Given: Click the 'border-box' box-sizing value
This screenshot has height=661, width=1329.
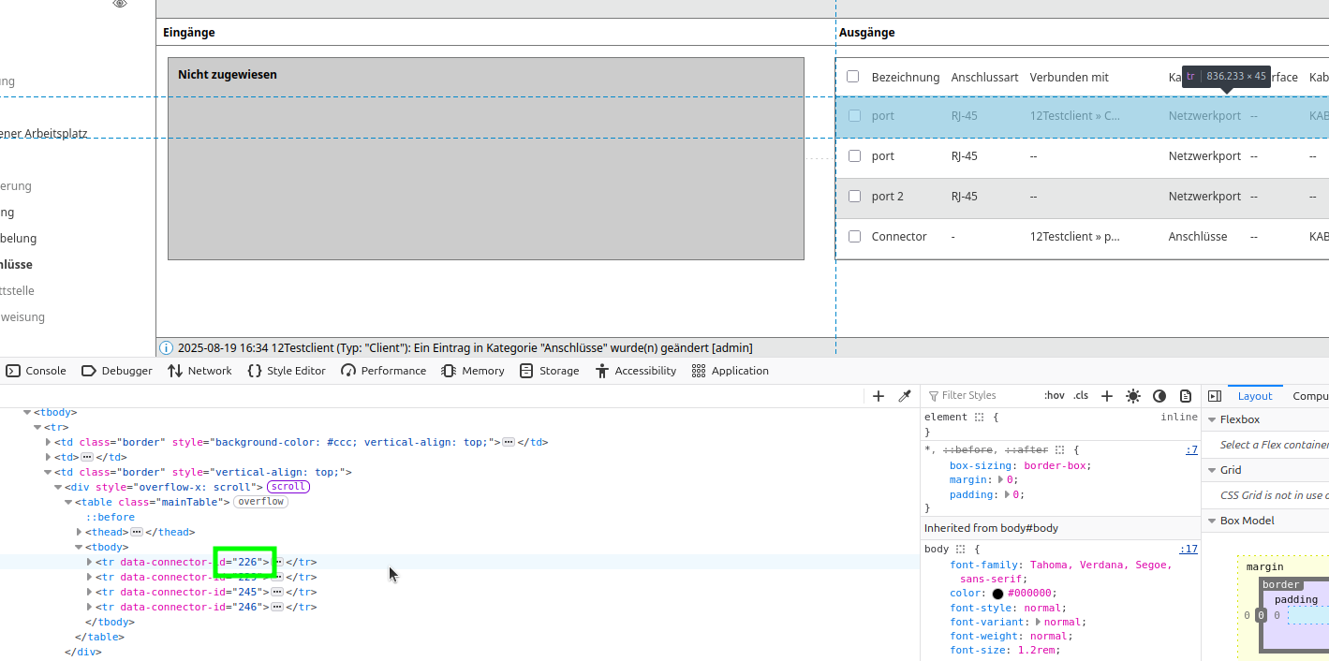Looking at the screenshot, I should (1056, 465).
